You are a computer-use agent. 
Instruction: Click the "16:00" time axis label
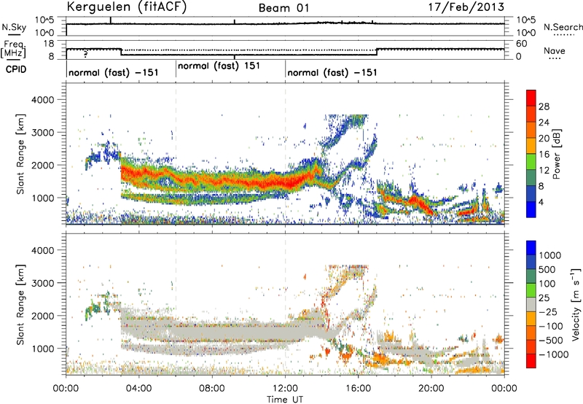click(358, 389)
